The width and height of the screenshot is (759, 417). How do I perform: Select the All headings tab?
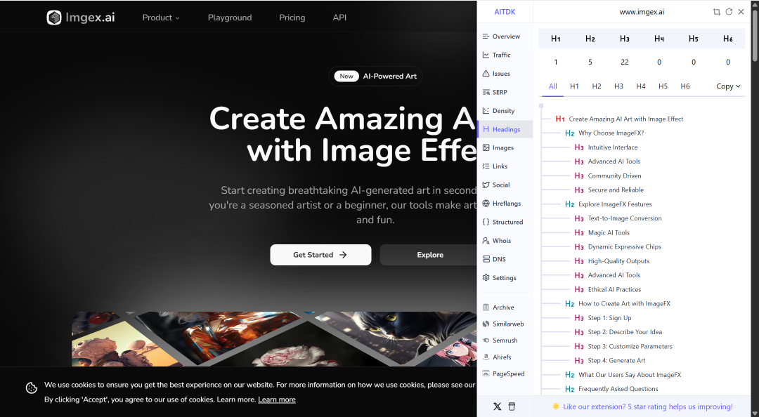pos(553,86)
